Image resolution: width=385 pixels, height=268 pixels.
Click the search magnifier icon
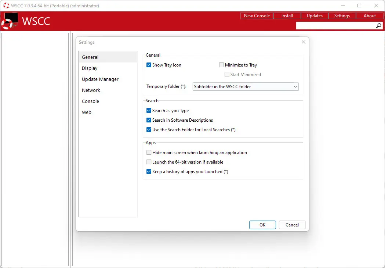pos(378,26)
